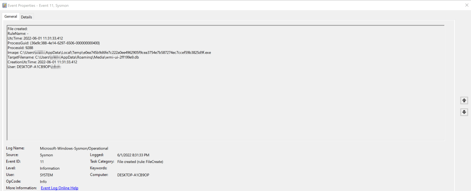471x191 pixels.
Task: Click the Task Category value File created
Action: pyautogui.click(x=140, y=161)
